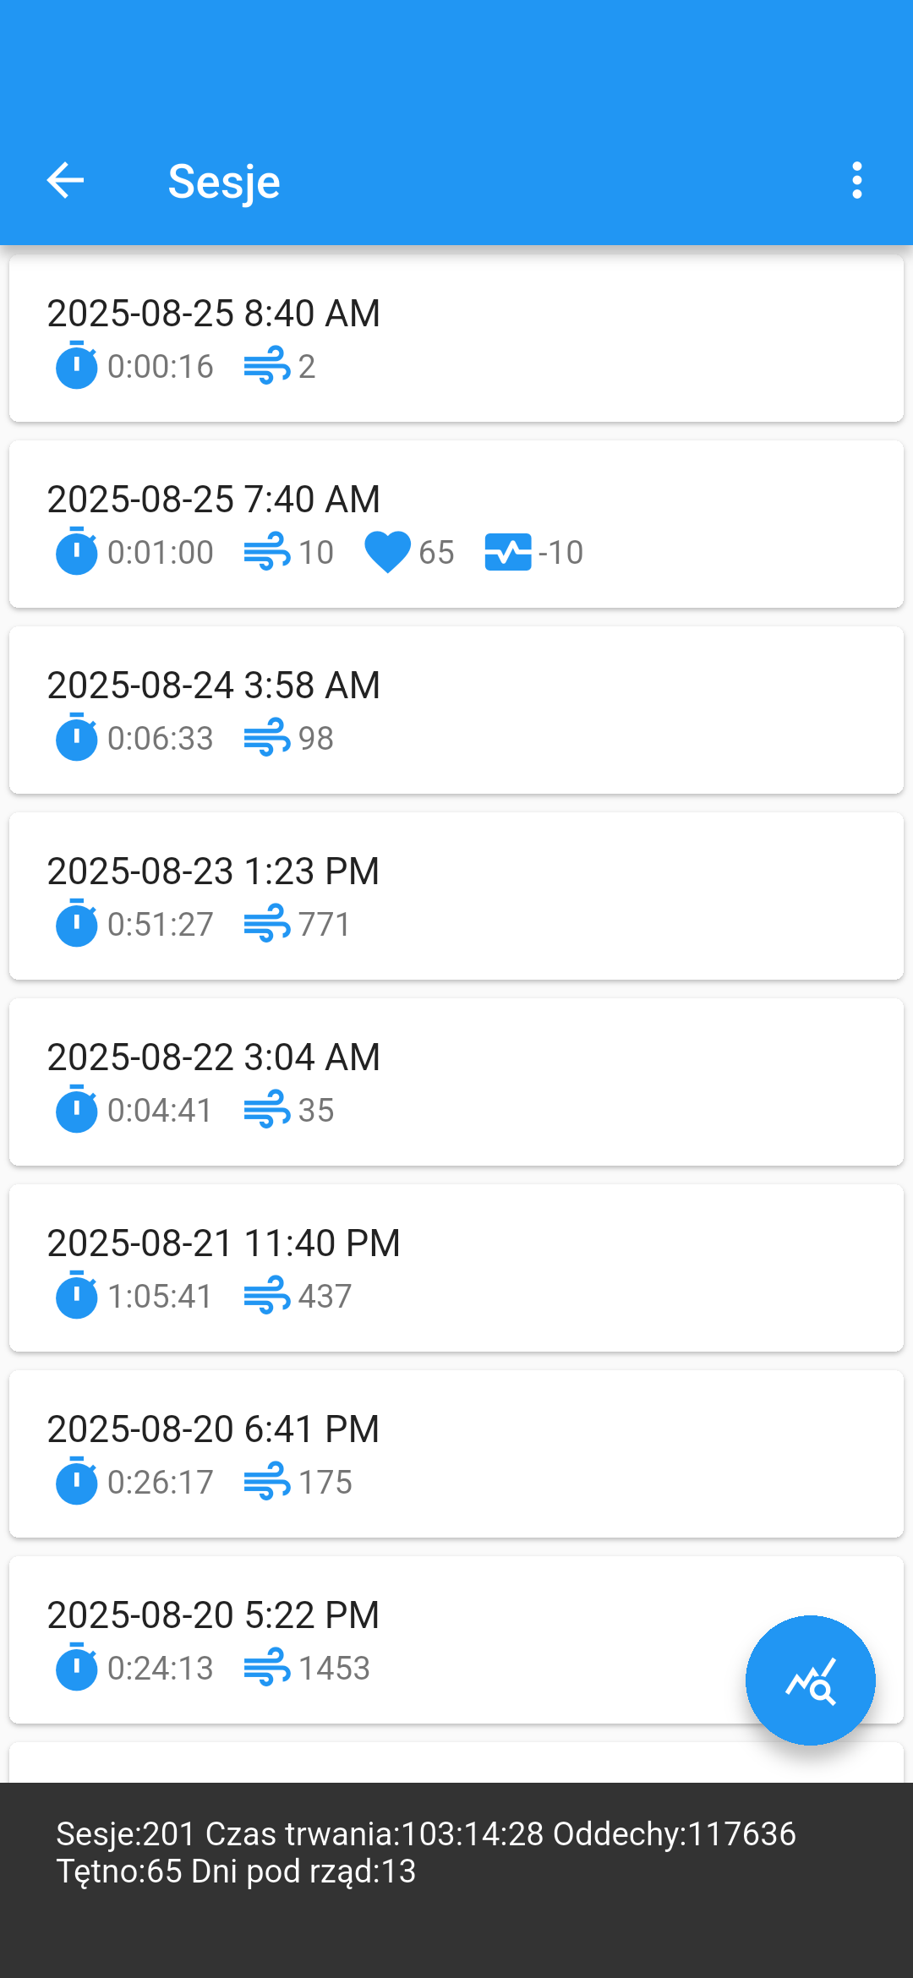The height and width of the screenshot is (1978, 913).
Task: Open session from 2025-08-23 1:23 PM
Action: click(x=456, y=896)
